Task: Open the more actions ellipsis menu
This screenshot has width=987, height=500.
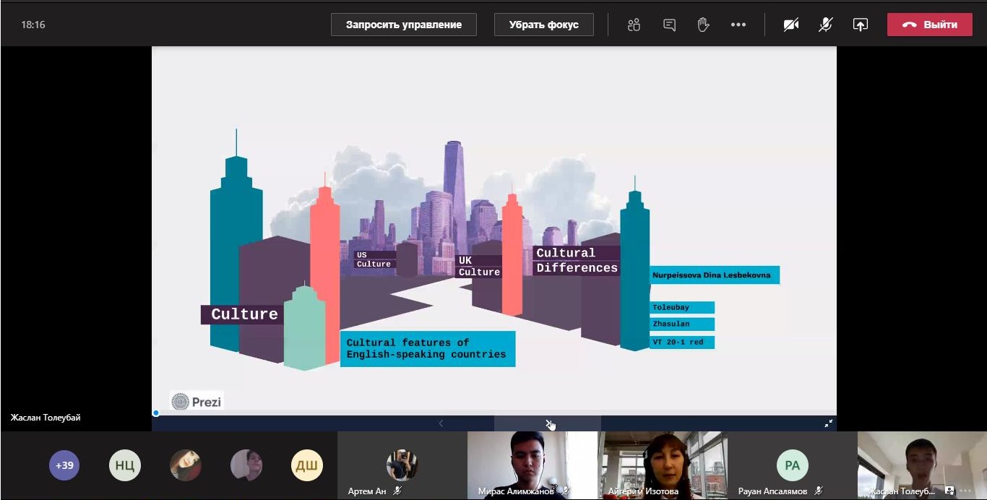Action: (738, 25)
